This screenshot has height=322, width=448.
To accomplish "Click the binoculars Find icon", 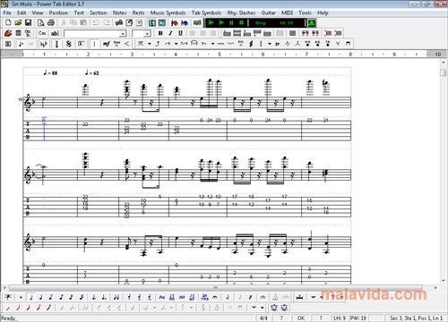I will point(119,22).
